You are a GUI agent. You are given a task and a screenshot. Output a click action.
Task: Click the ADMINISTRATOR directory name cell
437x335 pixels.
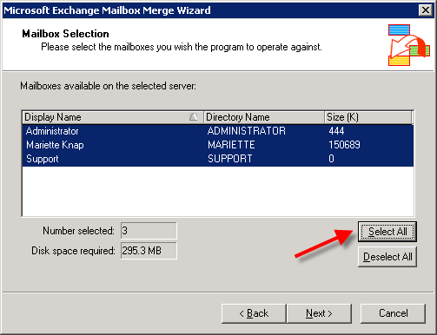(x=247, y=131)
